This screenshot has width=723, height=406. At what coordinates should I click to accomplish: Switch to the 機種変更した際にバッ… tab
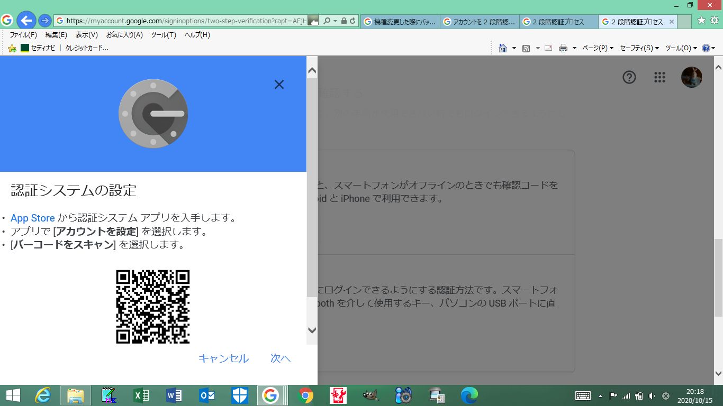(x=400, y=22)
